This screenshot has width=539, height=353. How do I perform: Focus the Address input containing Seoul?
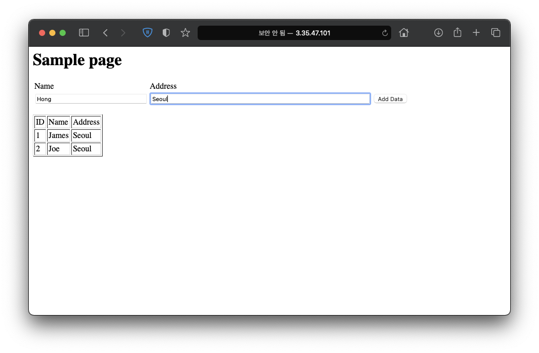coord(260,99)
